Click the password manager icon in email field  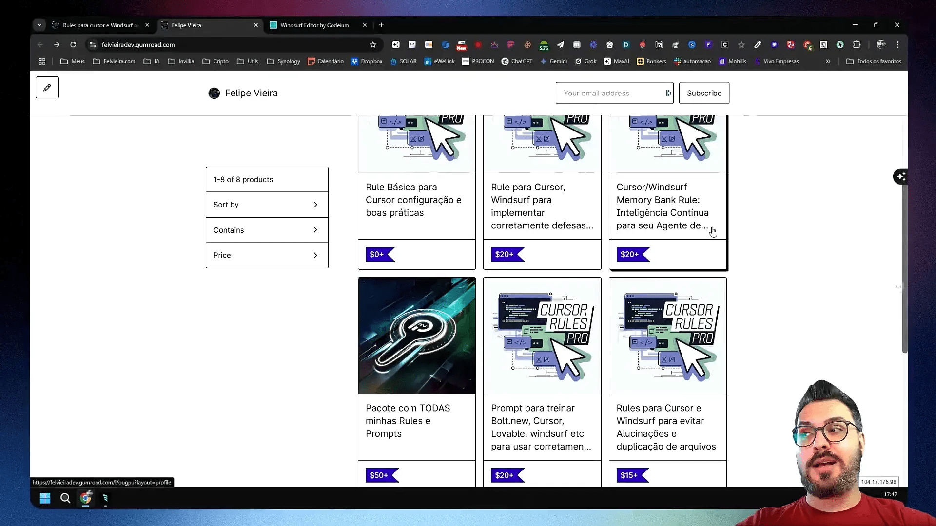tap(668, 93)
